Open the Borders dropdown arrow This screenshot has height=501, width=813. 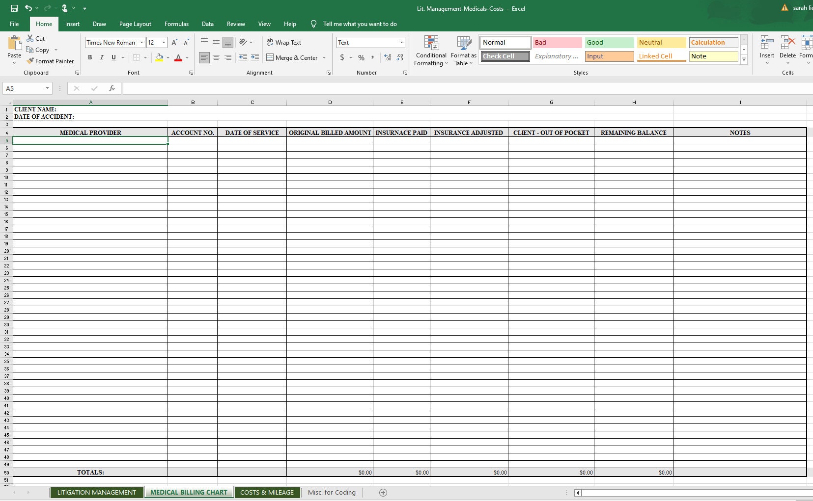point(145,57)
